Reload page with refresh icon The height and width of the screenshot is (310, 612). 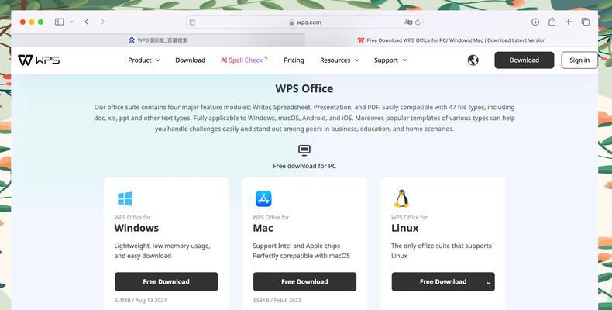418,22
